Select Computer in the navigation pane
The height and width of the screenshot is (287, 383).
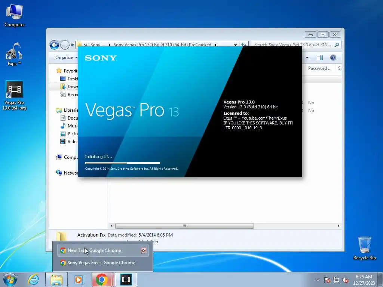67,157
